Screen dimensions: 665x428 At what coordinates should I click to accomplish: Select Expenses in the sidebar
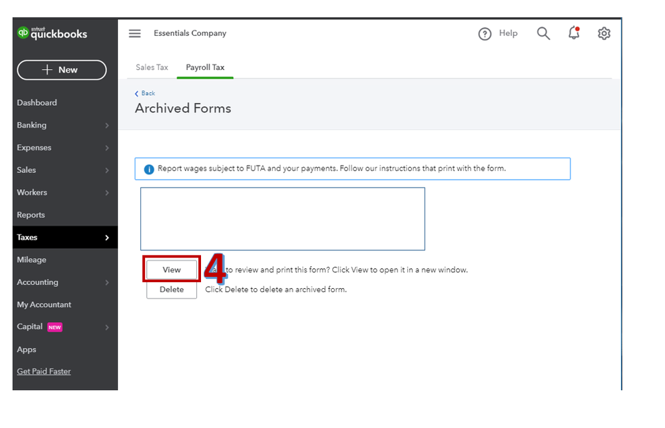35,148
